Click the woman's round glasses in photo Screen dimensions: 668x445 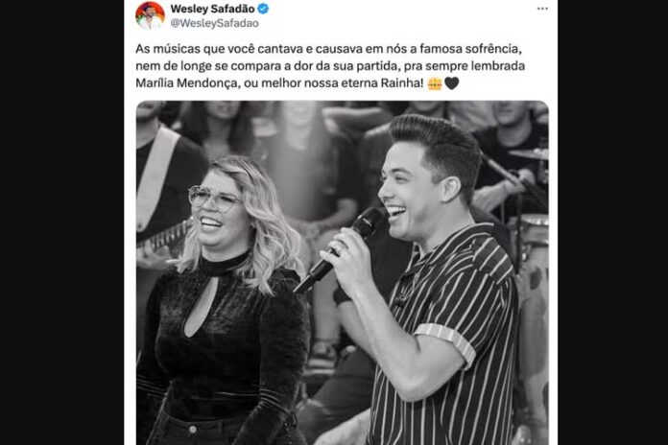(215, 199)
